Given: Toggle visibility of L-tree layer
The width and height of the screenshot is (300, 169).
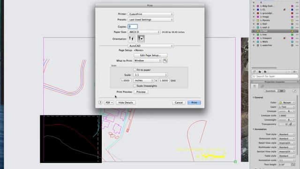Looking at the screenshot, I should [254, 34].
